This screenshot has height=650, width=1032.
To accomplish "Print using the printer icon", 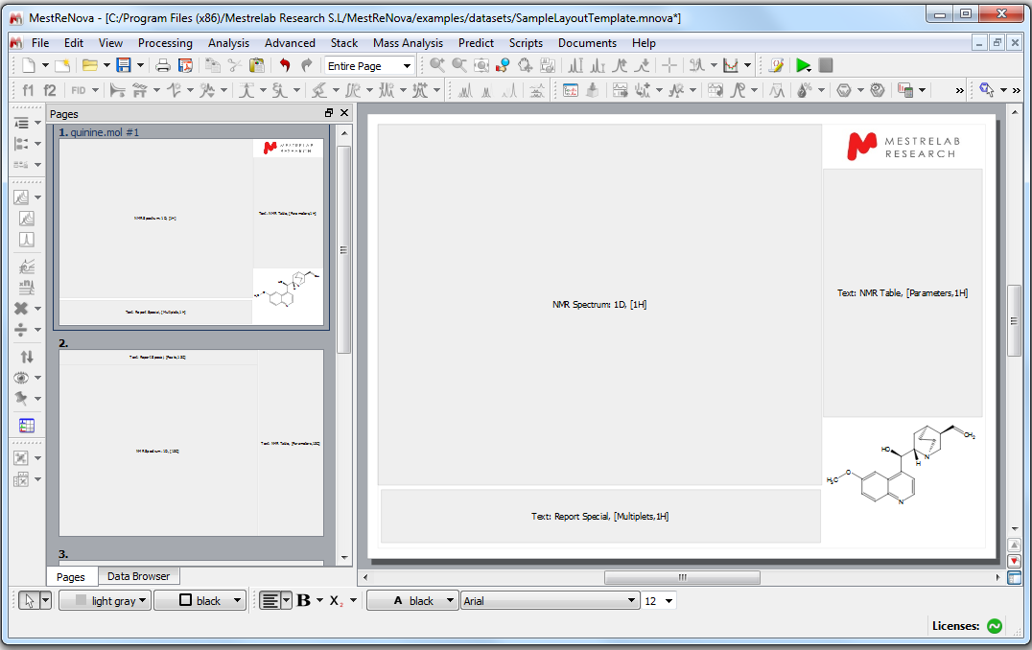I will point(162,65).
